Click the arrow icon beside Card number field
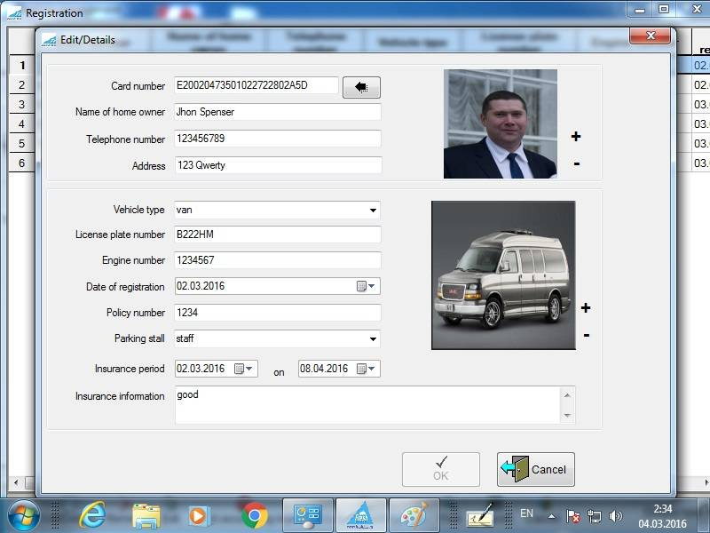The width and height of the screenshot is (710, 533). point(362,87)
